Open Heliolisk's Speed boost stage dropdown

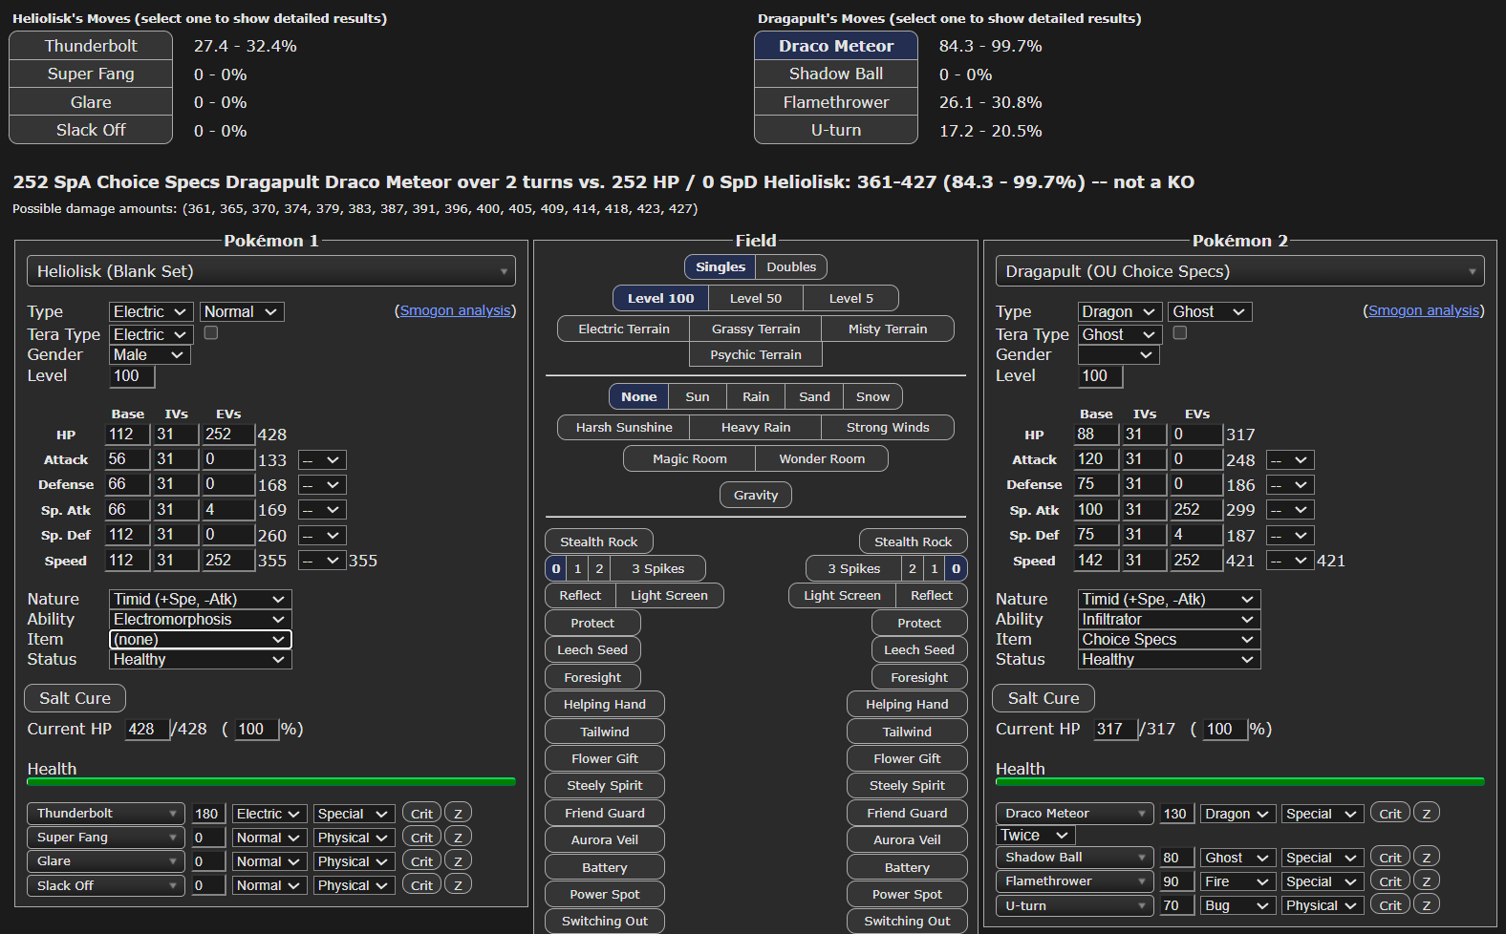point(322,561)
